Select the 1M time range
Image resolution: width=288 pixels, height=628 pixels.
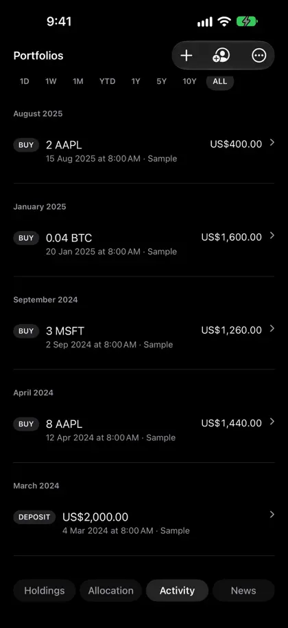coord(78,81)
